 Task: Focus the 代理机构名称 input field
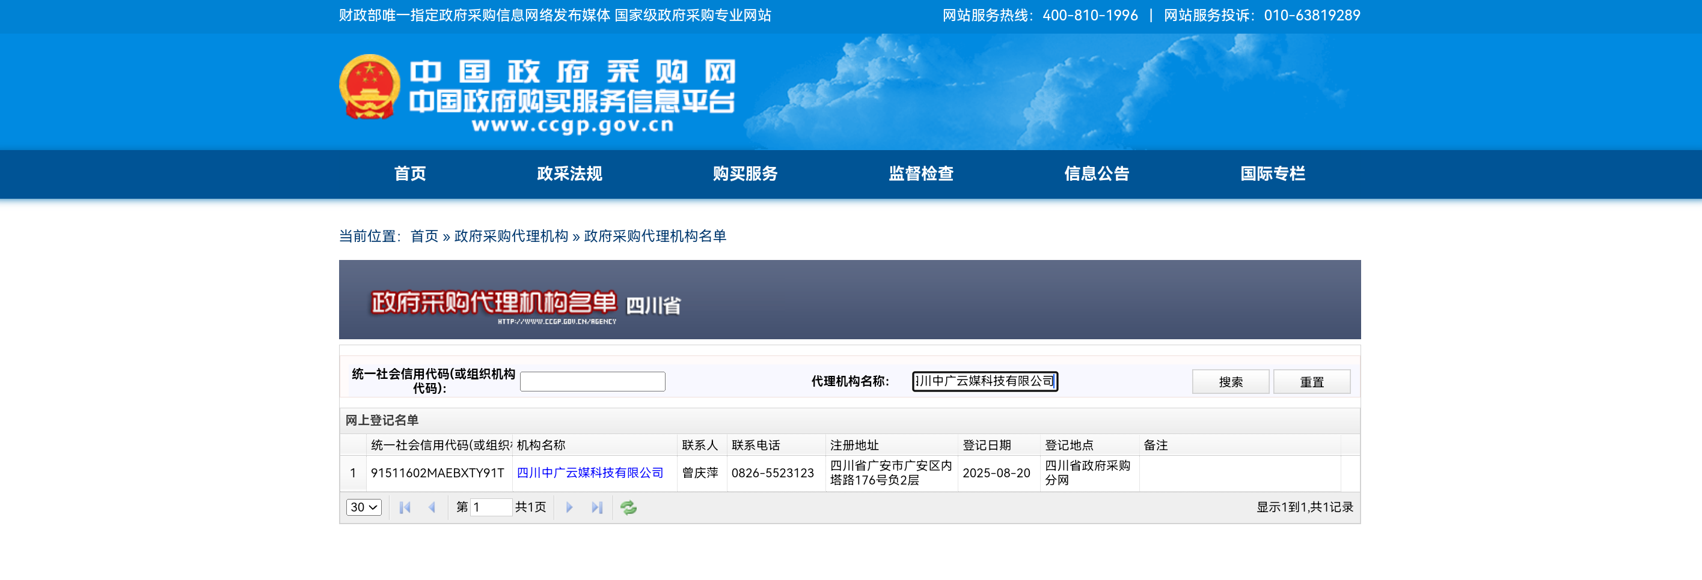click(x=985, y=381)
